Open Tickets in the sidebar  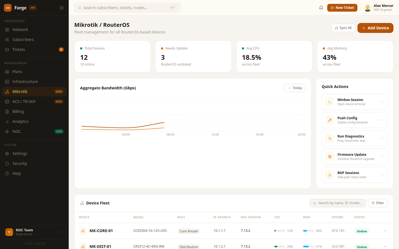34,50
